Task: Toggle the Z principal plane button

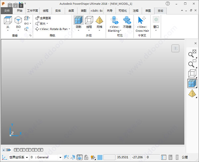Action: pos(80,157)
